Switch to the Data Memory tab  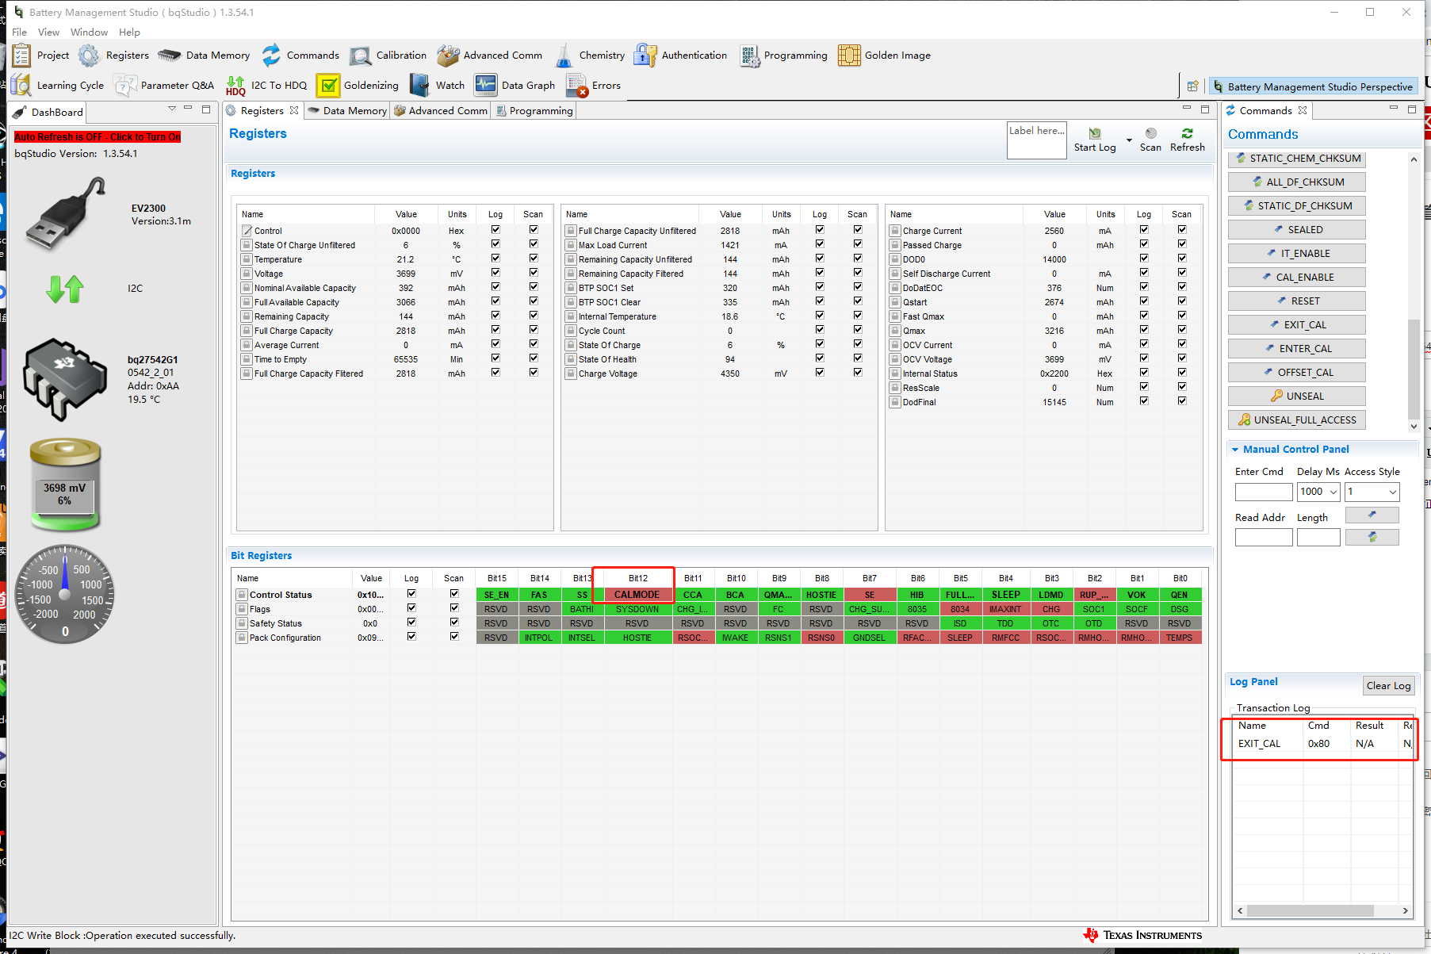click(x=346, y=111)
